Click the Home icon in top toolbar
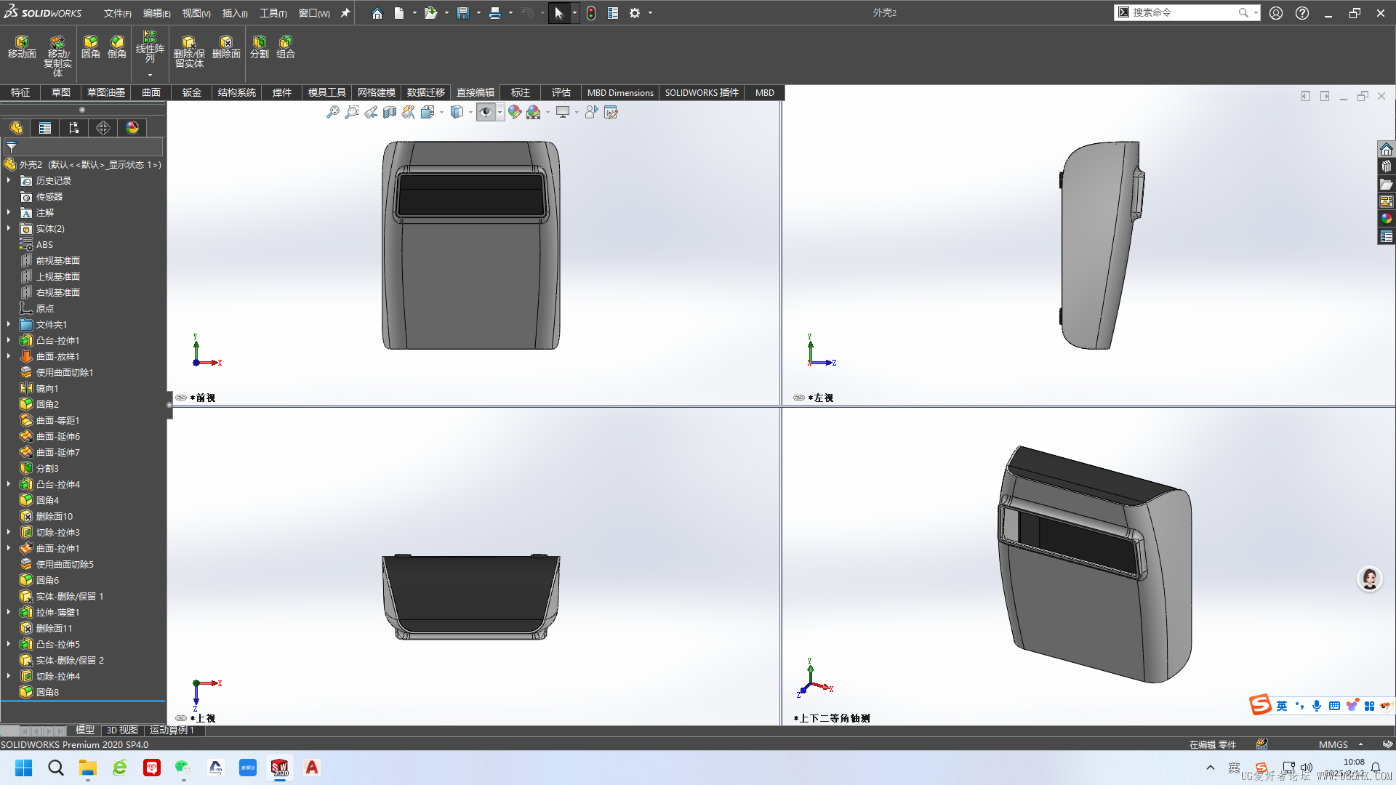Screen dimensions: 1396x785 pyautogui.click(x=377, y=13)
